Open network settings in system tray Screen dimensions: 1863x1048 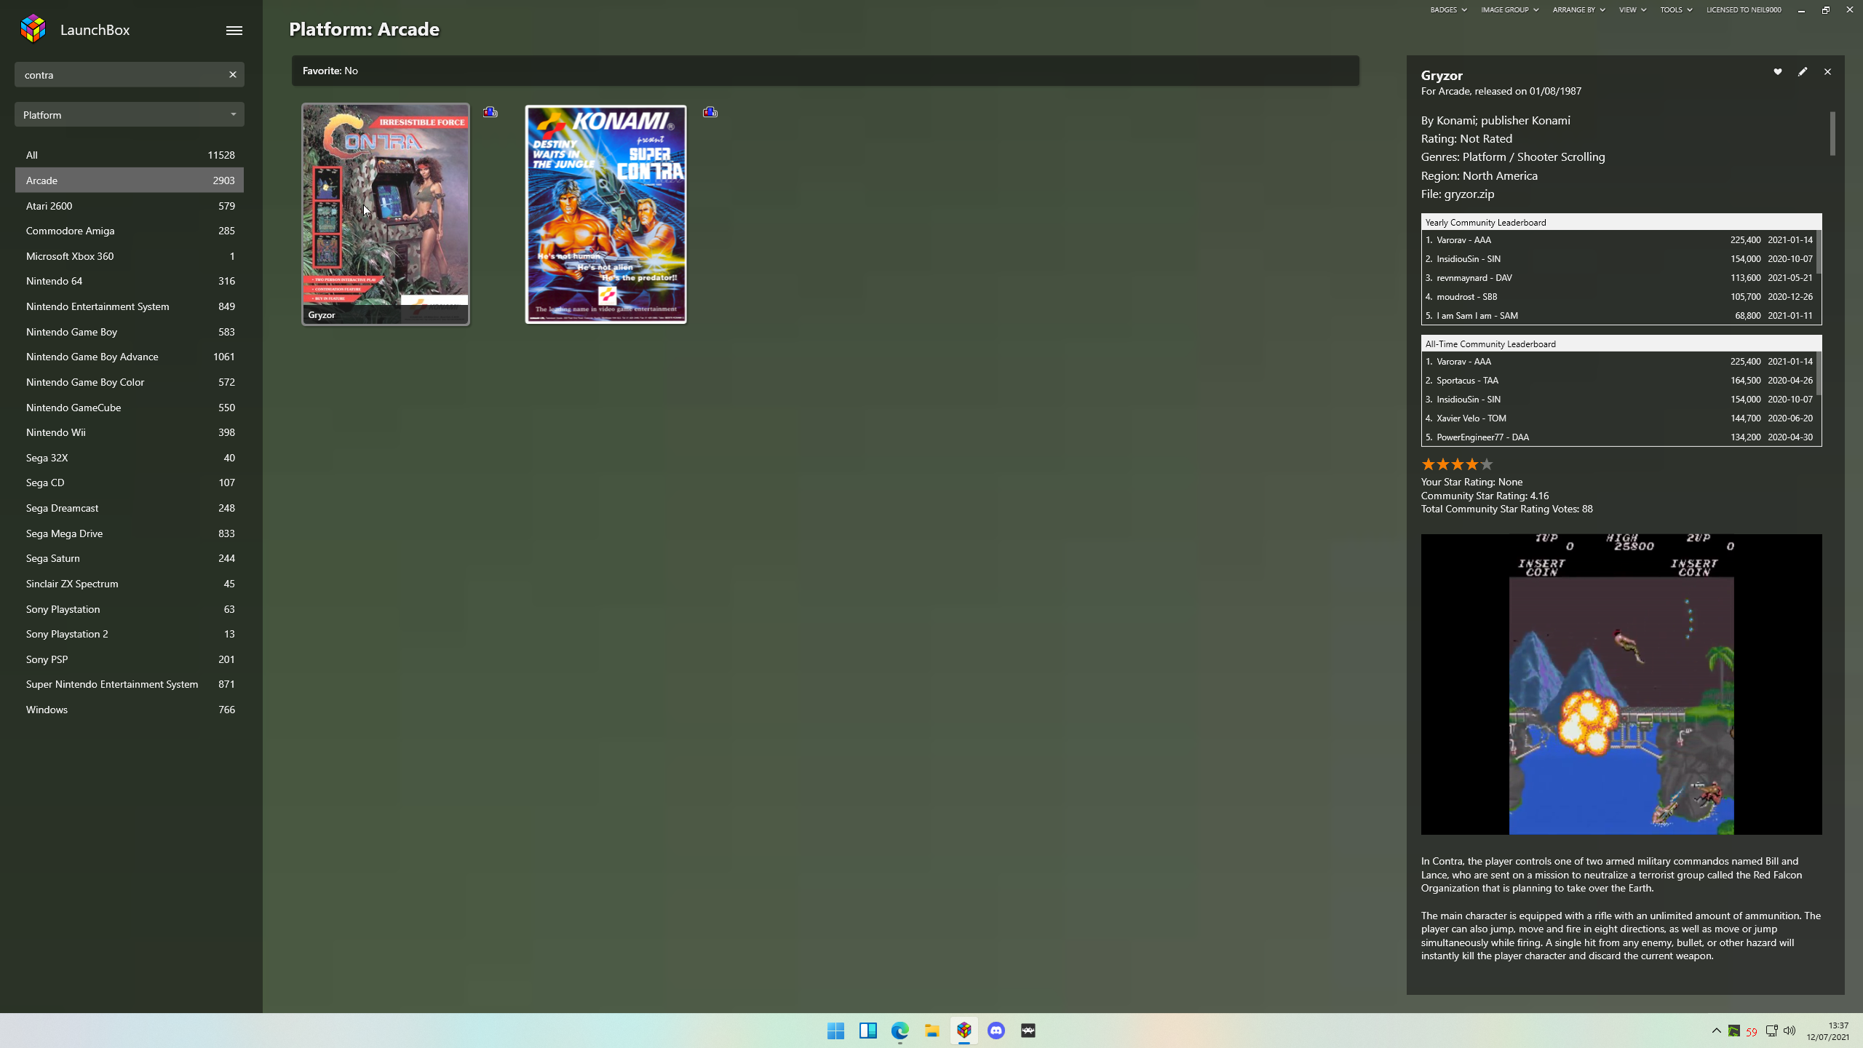[1771, 1031]
